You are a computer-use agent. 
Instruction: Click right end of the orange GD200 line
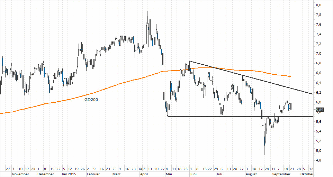(290, 76)
